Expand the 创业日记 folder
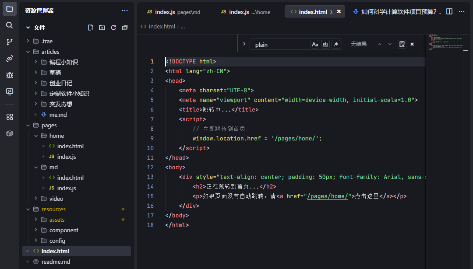 coord(36,83)
